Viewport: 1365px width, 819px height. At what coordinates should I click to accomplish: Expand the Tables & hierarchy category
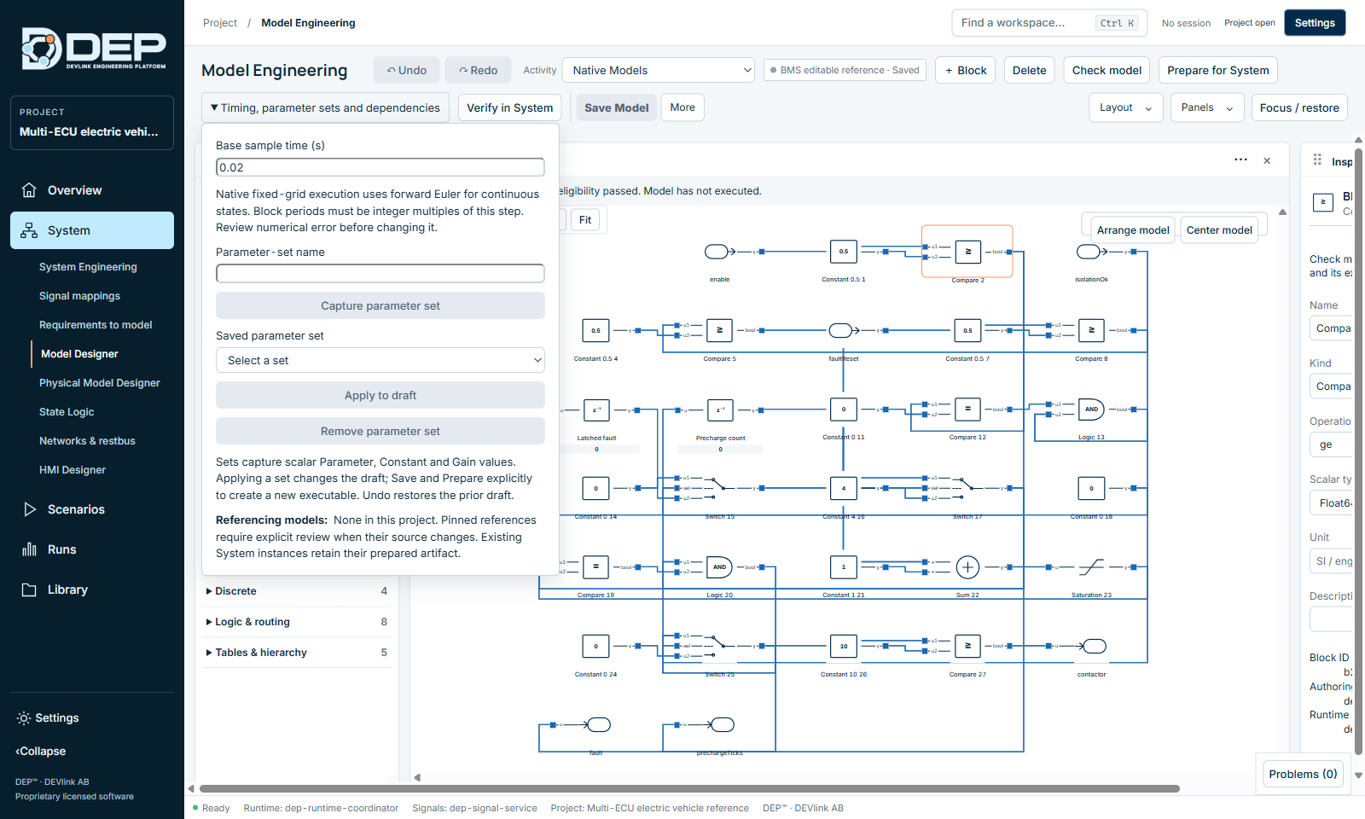(297, 653)
